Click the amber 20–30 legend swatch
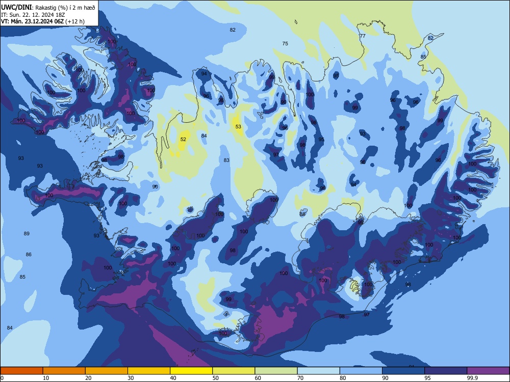510x382 pixels. coord(107,371)
